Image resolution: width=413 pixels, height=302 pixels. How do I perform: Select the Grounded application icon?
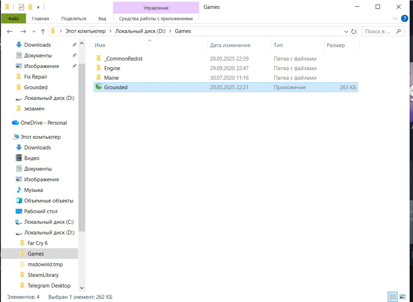[x=98, y=87]
